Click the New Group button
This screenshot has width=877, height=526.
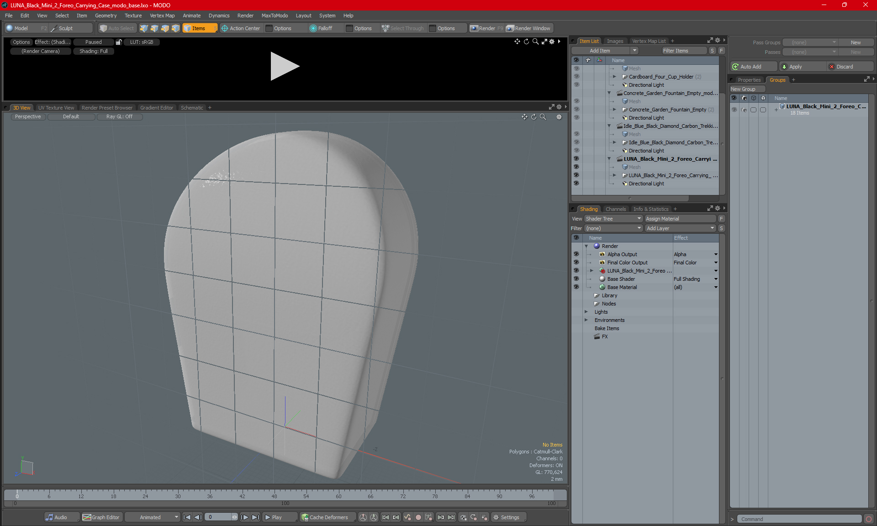(x=747, y=89)
